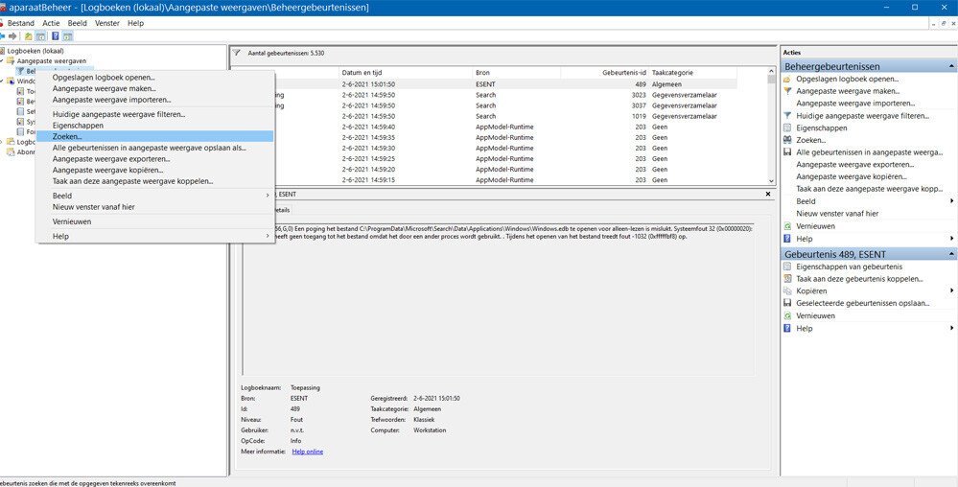Click Vernieuwen under Beheergebeurtenissen in Acties
Viewport: 958px width, 487px height.
click(815, 226)
